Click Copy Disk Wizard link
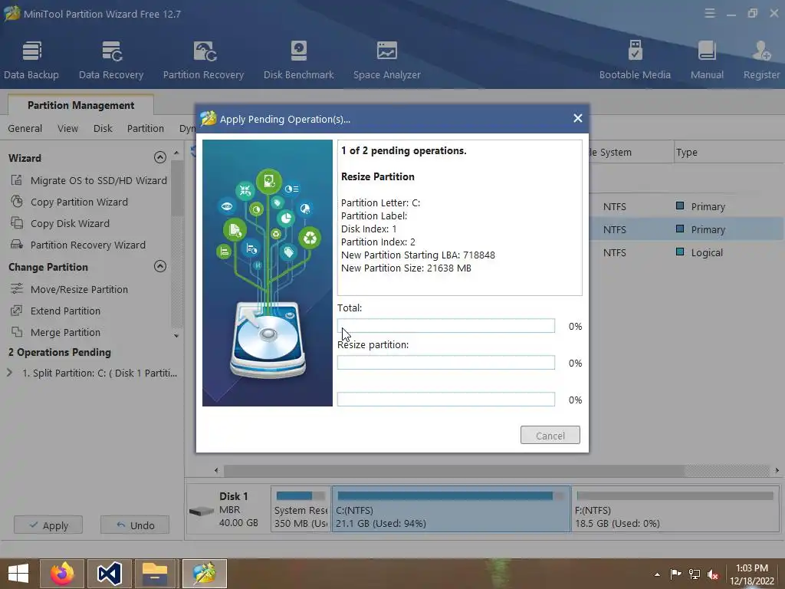Image resolution: width=785 pixels, height=589 pixels. [70, 223]
